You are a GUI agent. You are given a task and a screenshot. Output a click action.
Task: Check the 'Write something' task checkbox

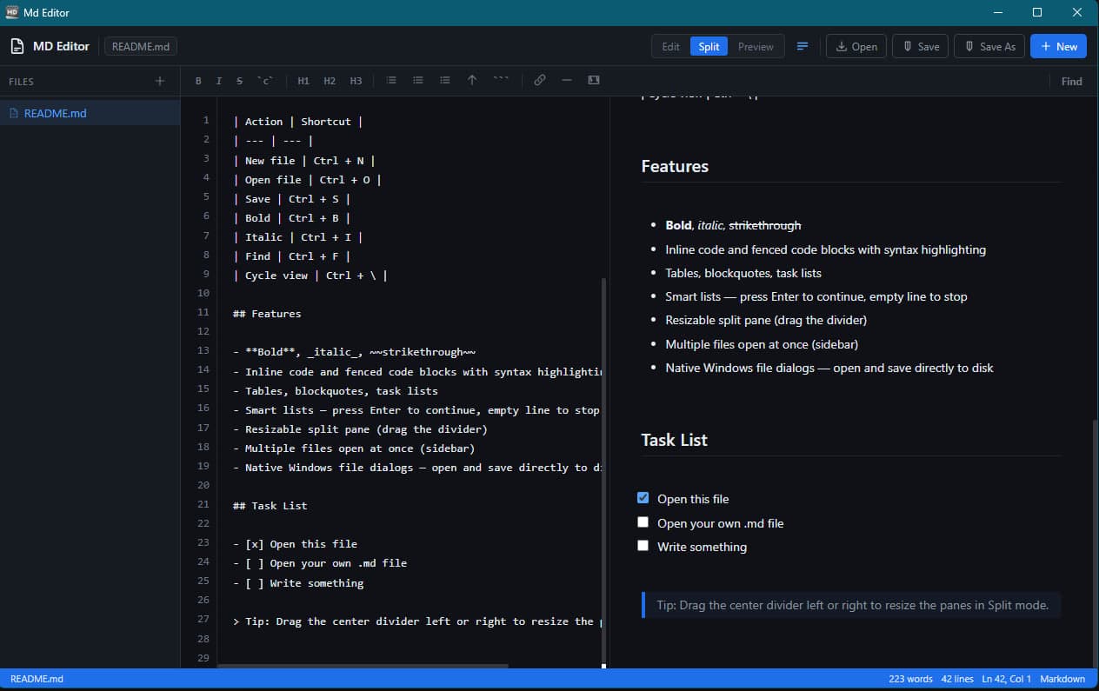(643, 546)
